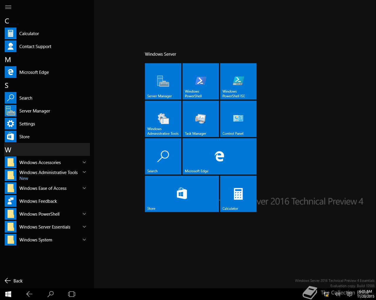The width and height of the screenshot is (376, 300).
Task: Open the Windows Server Essentials folder icon
Action: [x=11, y=227]
